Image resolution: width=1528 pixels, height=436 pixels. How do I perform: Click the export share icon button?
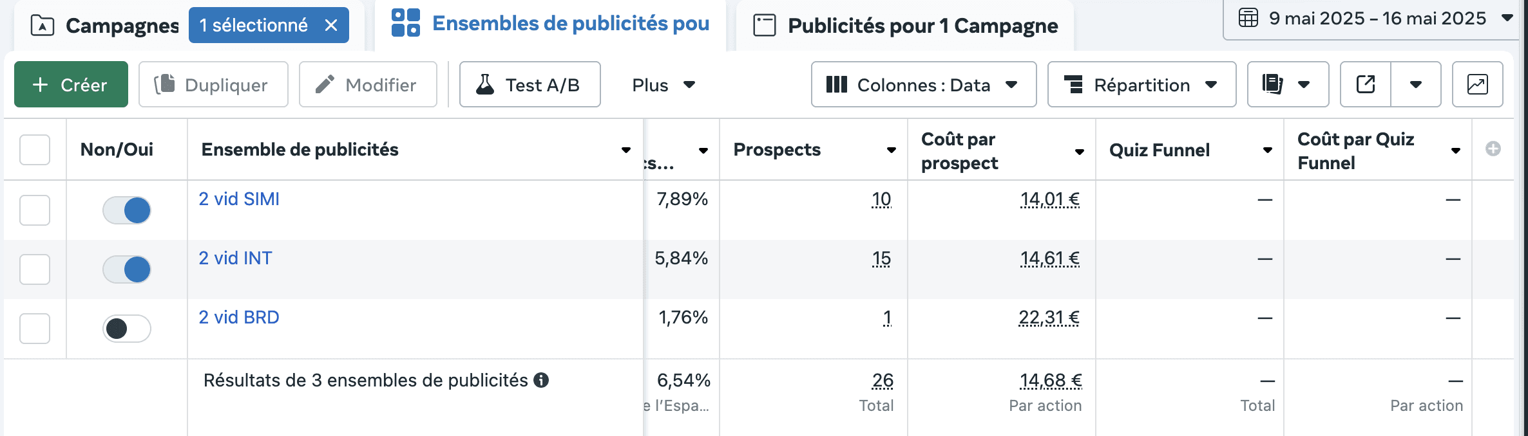1366,84
